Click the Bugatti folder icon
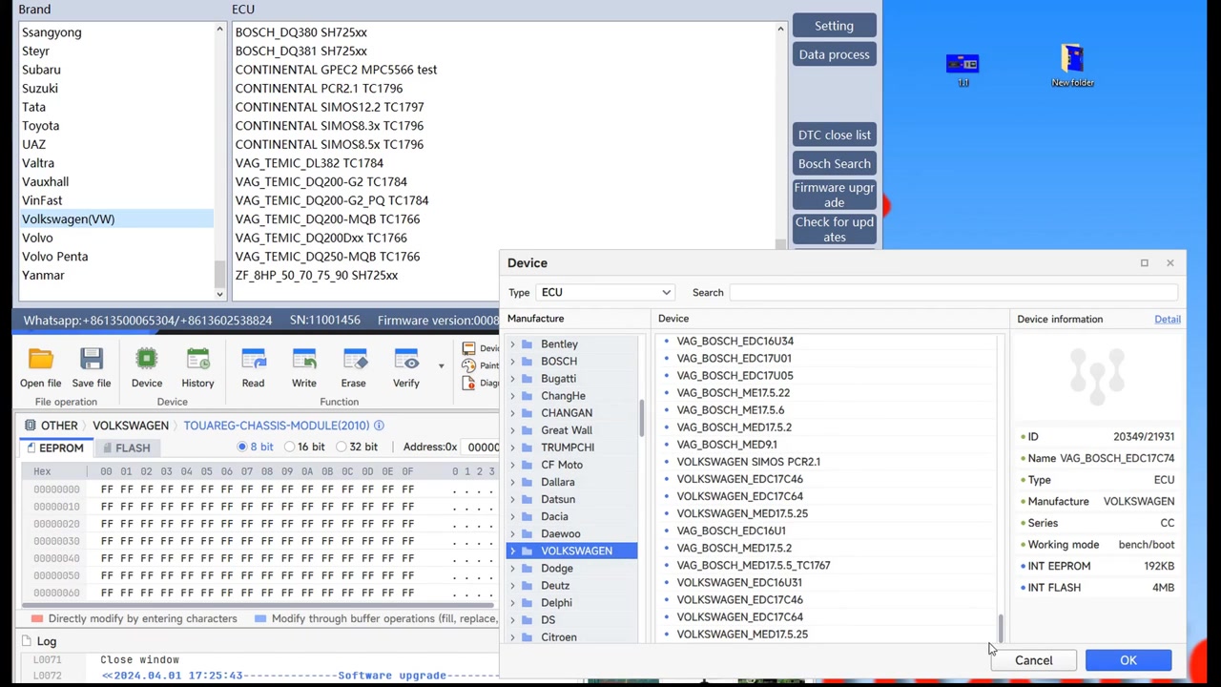1221x687 pixels. 527,379
